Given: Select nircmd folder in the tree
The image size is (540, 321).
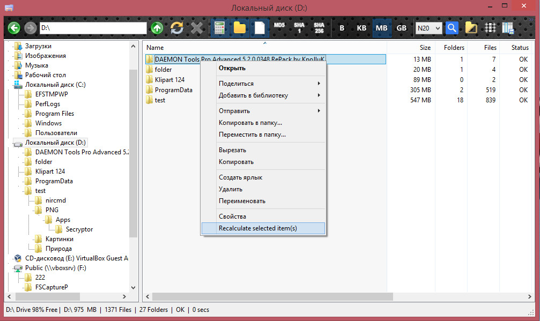Looking at the screenshot, I should (55, 200).
